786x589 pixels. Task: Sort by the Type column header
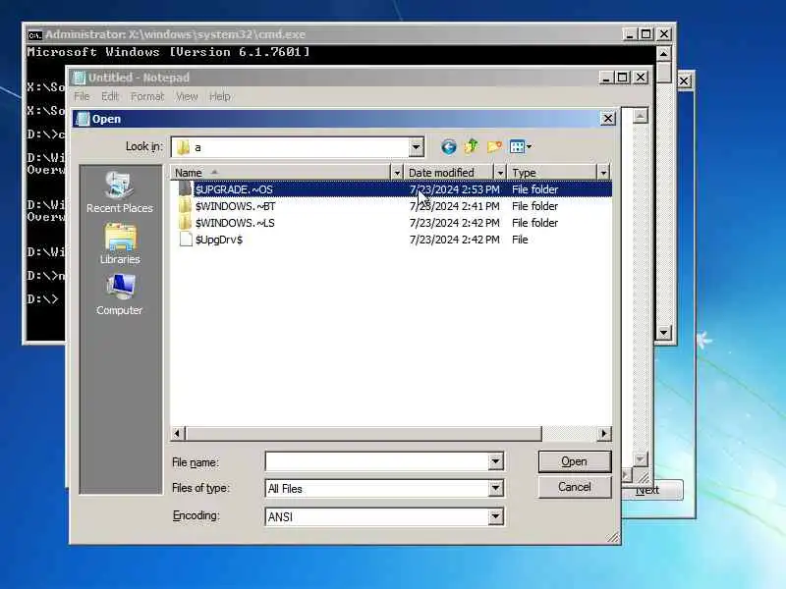tap(552, 173)
